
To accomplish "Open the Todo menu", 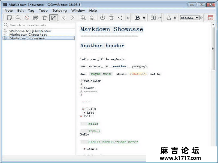I will coord(43,11).
